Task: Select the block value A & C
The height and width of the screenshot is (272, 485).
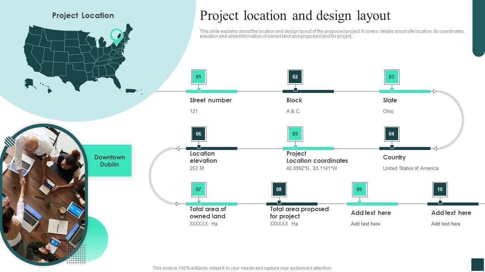Action: point(293,111)
